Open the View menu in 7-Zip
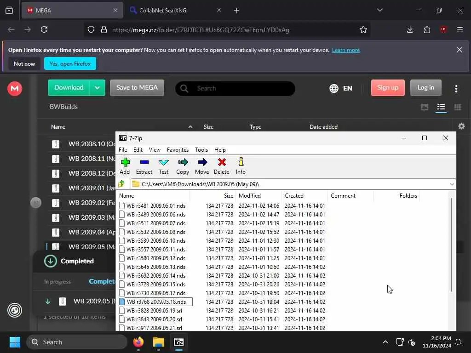Image resolution: width=471 pixels, height=353 pixels. pyautogui.click(x=155, y=149)
